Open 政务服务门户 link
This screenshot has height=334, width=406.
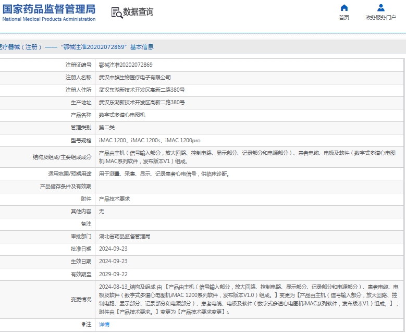(x=380, y=17)
